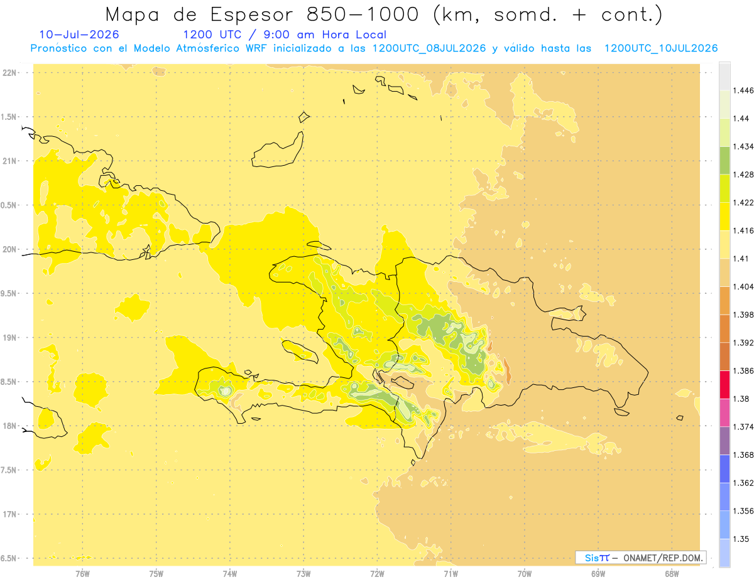Click the legend value 1.41
This screenshot has height=582, width=754.
point(741,259)
